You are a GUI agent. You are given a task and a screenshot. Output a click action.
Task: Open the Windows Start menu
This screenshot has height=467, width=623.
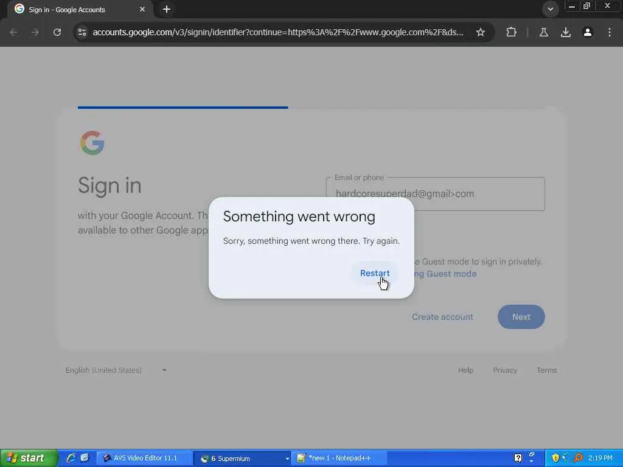pyautogui.click(x=29, y=458)
